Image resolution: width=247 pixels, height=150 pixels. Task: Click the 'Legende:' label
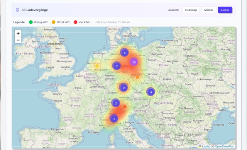click(19, 22)
